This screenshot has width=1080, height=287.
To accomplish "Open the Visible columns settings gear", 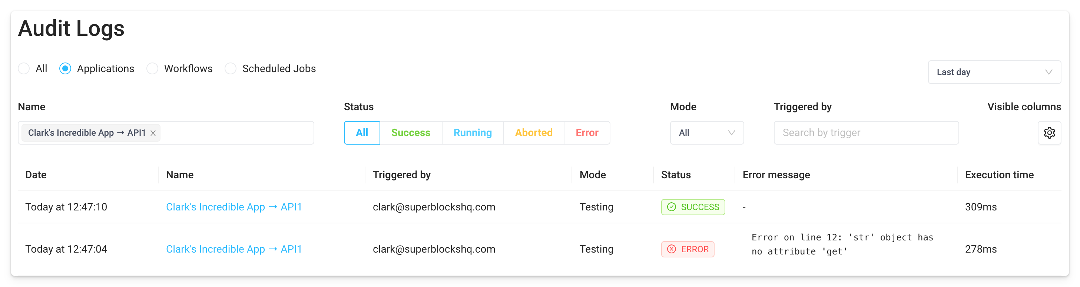I will pyautogui.click(x=1050, y=133).
